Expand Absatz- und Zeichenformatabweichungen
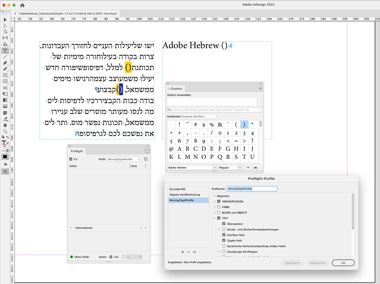380x284 pixels. tap(219, 229)
